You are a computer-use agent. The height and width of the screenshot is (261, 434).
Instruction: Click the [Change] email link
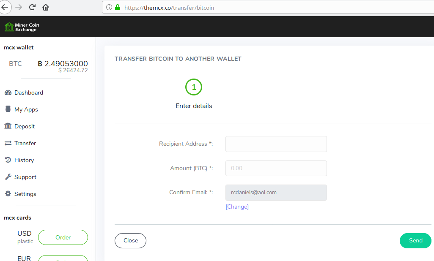pos(237,207)
